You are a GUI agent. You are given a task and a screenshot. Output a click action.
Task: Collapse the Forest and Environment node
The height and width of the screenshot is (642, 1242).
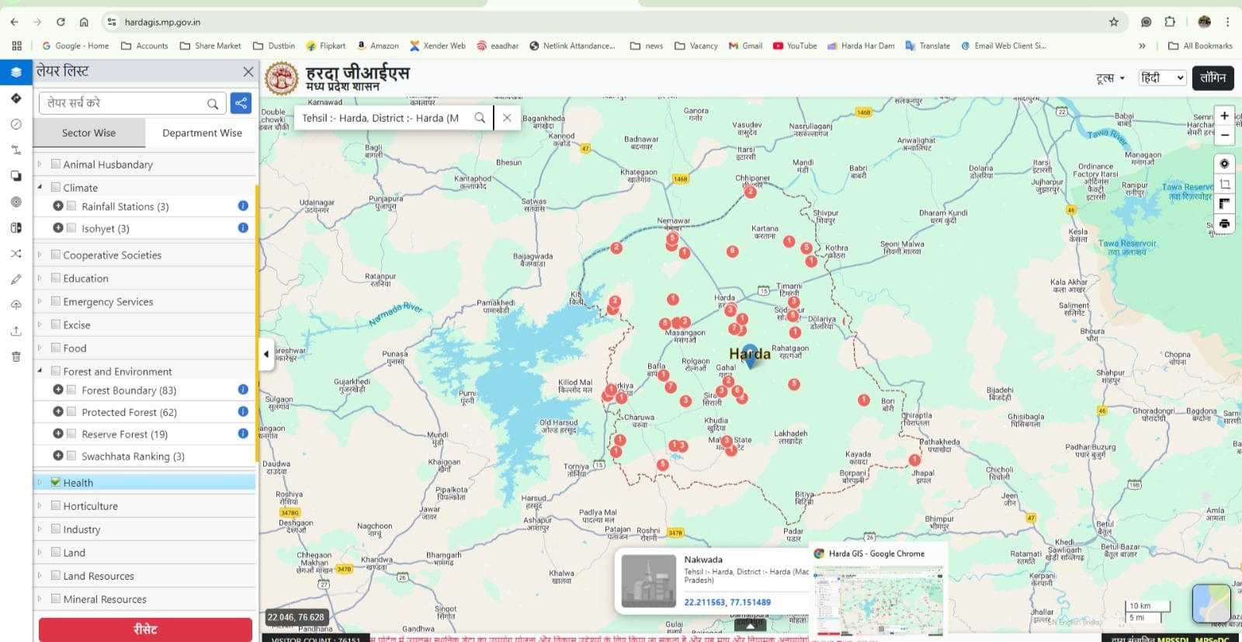tap(40, 371)
